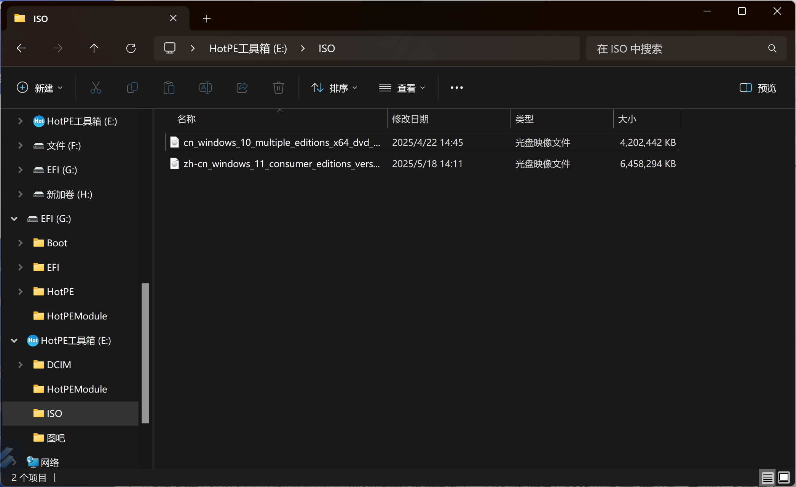Click Windows 10 ISO disc file icon
796x487 pixels.
174,142
